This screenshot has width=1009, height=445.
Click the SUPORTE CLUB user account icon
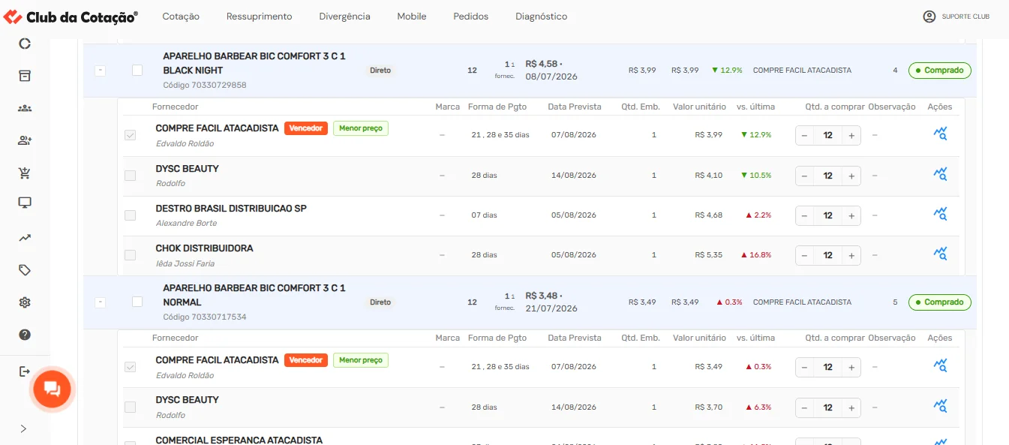coord(929,17)
